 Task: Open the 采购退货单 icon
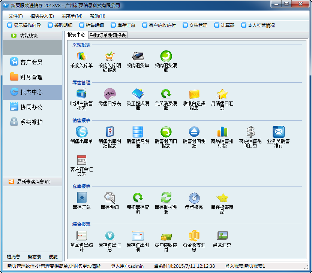coord(138,57)
